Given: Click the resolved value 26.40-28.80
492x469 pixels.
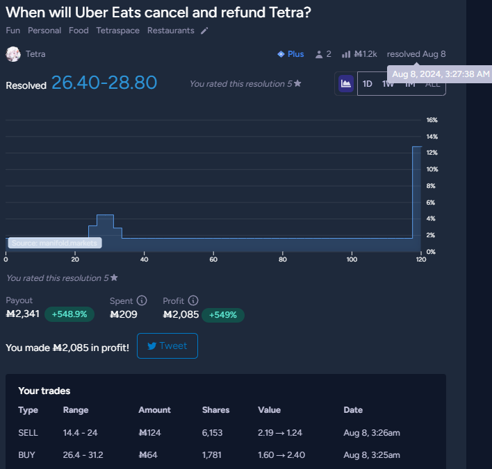Looking at the screenshot, I should click(x=104, y=83).
